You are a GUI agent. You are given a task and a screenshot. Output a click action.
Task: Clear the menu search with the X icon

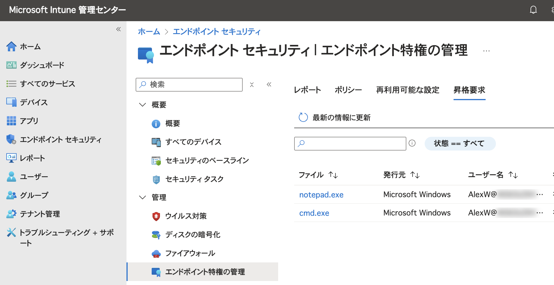pos(252,85)
